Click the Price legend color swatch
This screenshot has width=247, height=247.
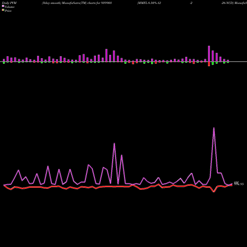pyautogui.click(x=3, y=10)
